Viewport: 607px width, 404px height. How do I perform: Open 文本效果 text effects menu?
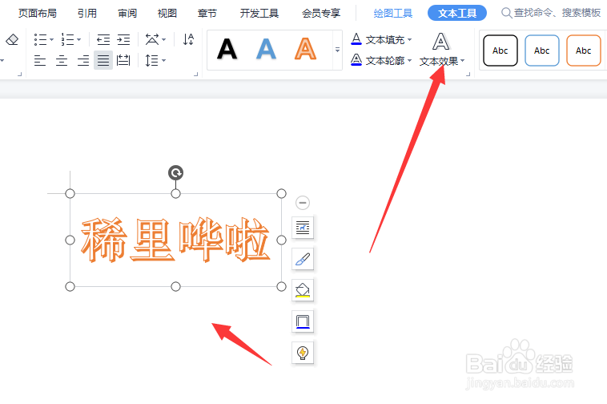click(442, 50)
